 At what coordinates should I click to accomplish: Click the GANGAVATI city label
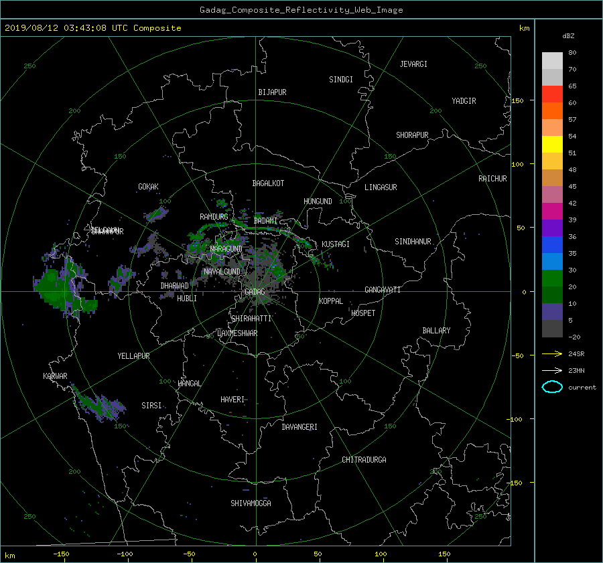coord(383,290)
